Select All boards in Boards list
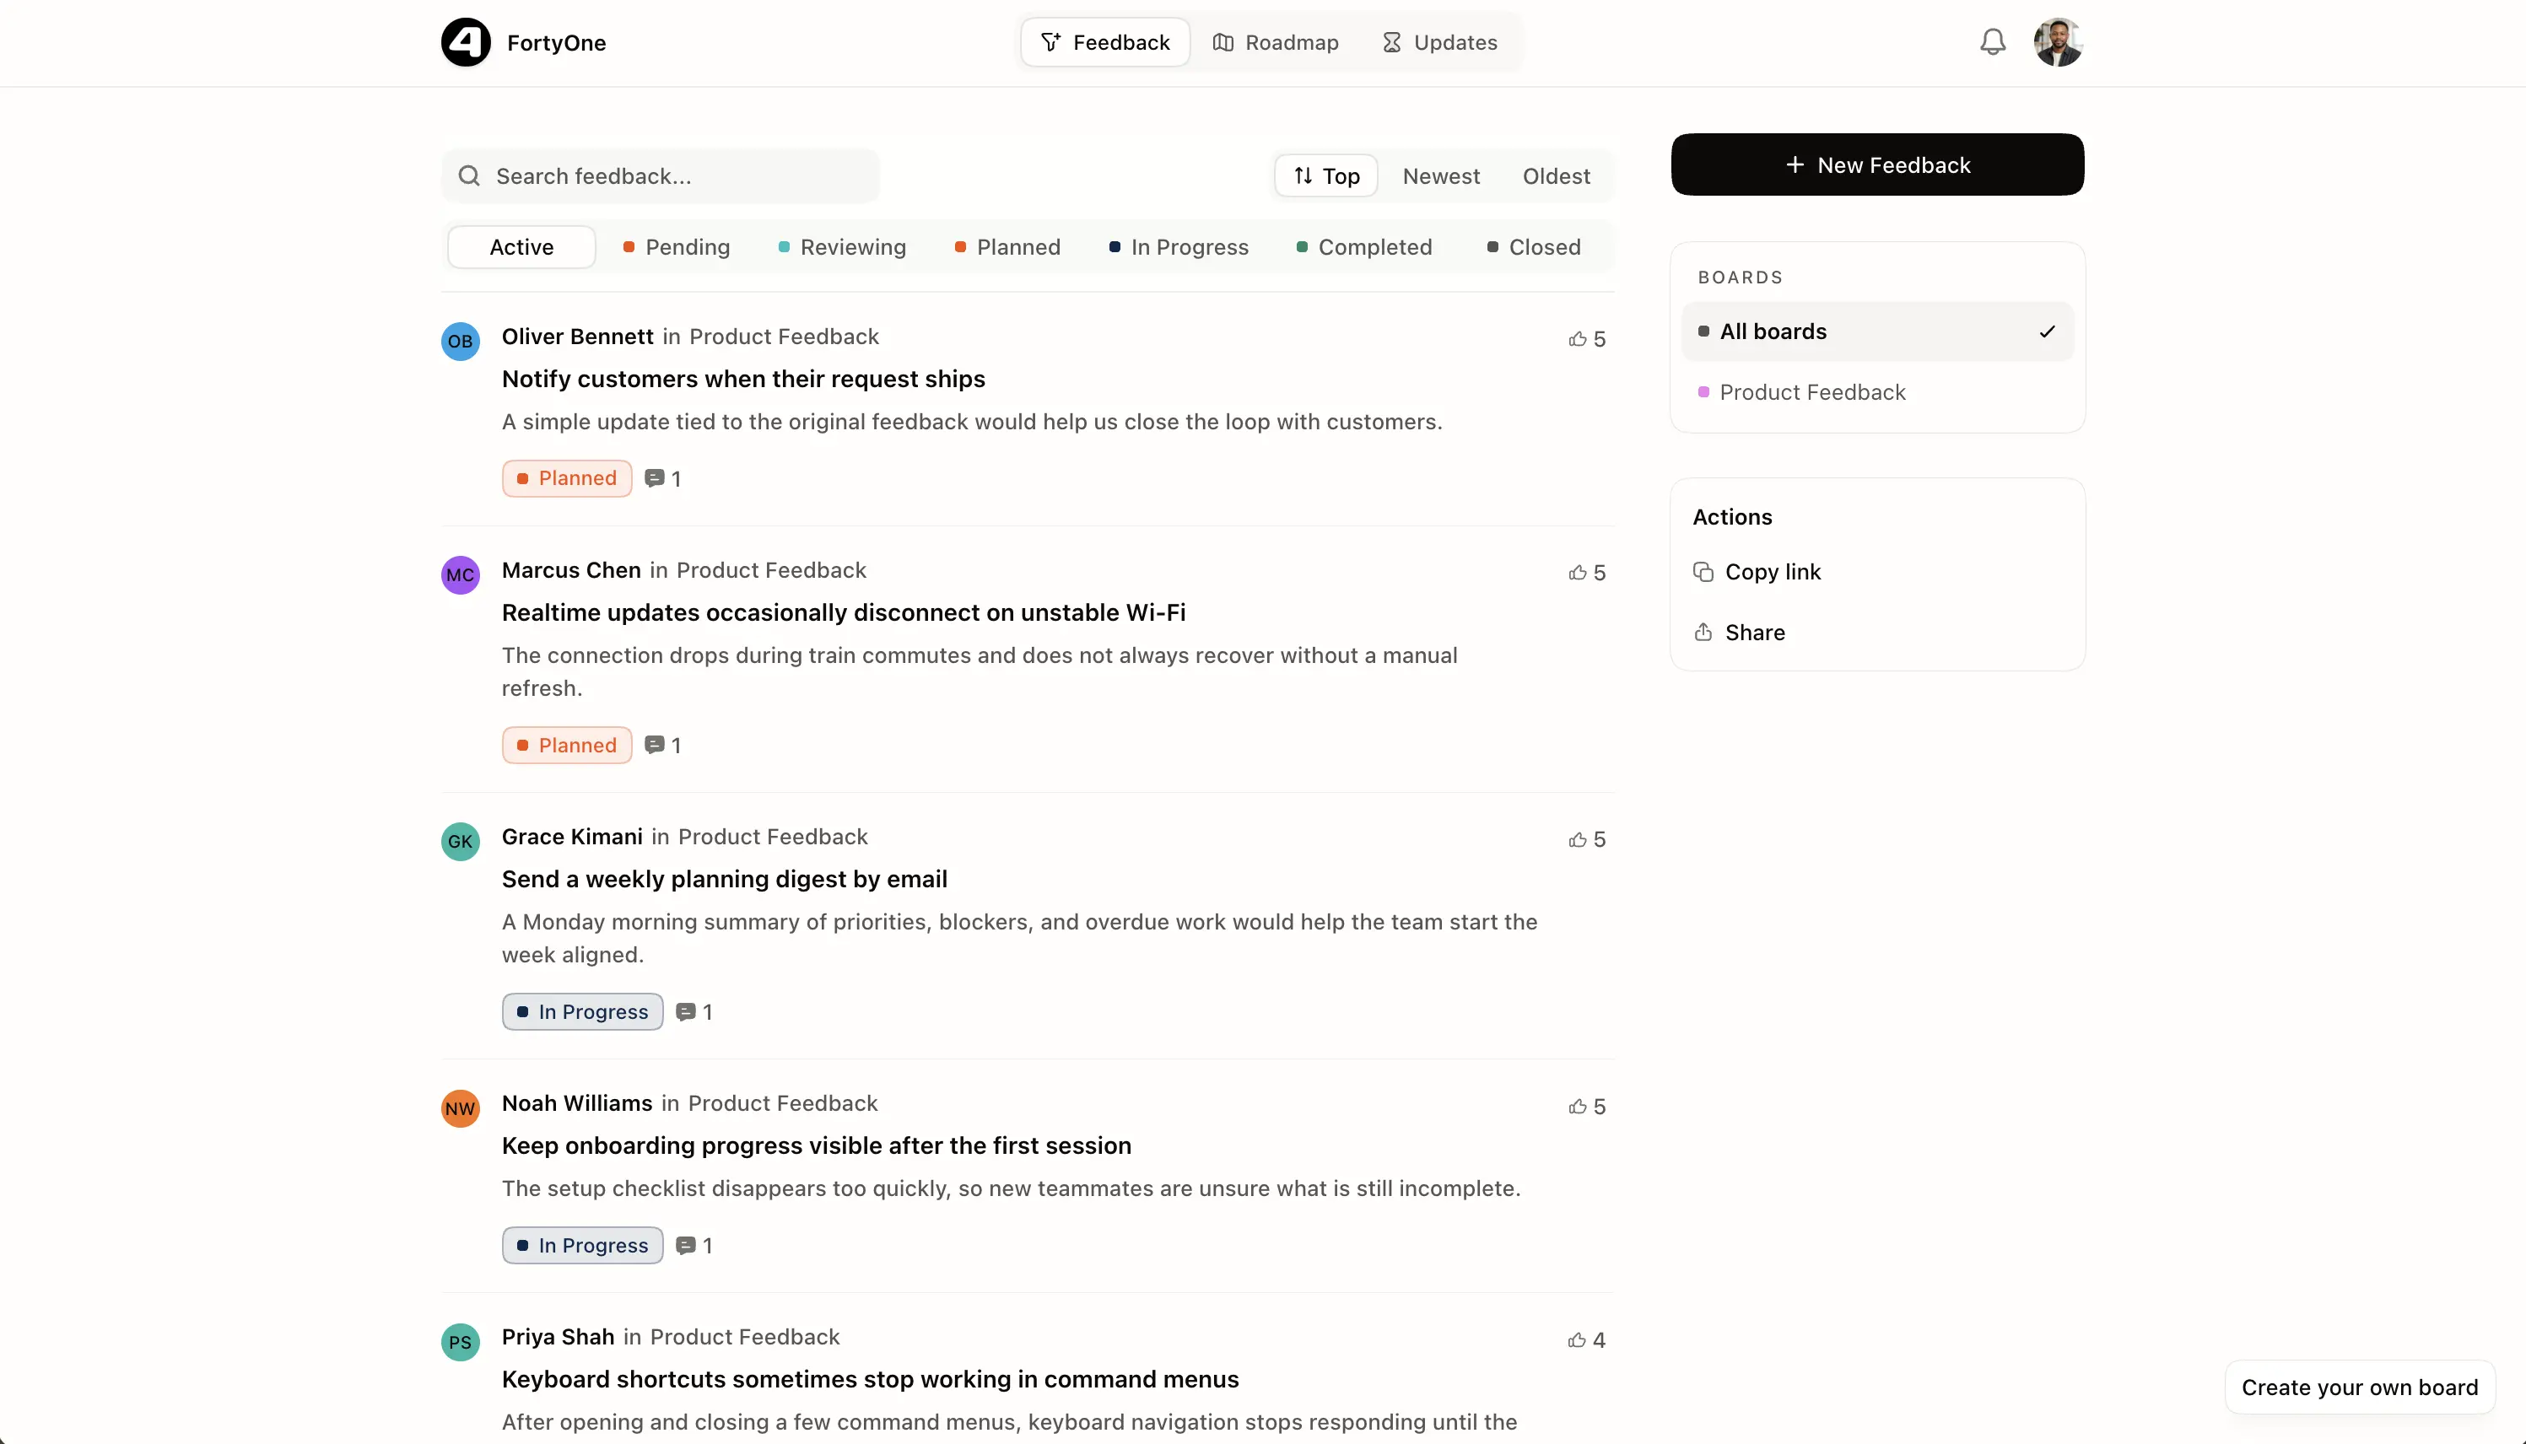This screenshot has width=2526, height=1444. (x=1877, y=331)
